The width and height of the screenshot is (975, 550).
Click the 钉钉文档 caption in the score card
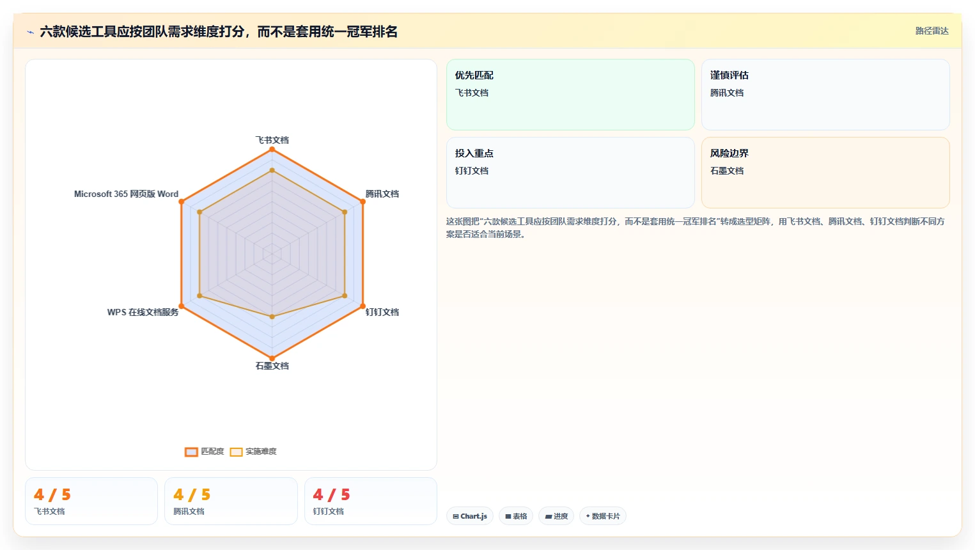(x=328, y=512)
